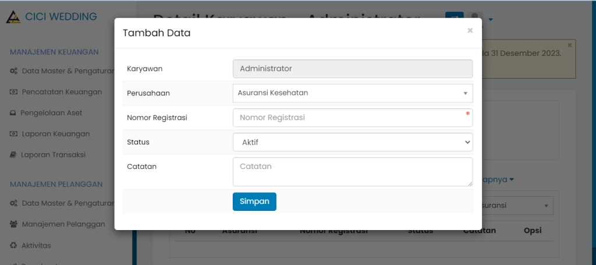The image size is (596, 265).
Task: Click the Pengelolaan Aset sidebar icon
Action: (x=13, y=113)
